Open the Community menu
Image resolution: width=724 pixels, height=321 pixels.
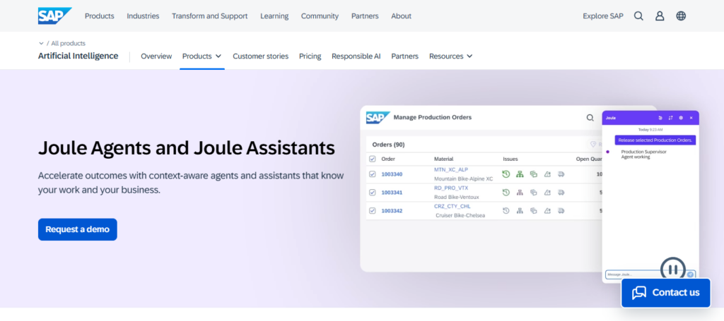point(320,16)
